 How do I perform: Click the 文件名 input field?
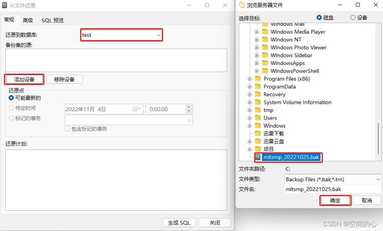[x=333, y=189]
